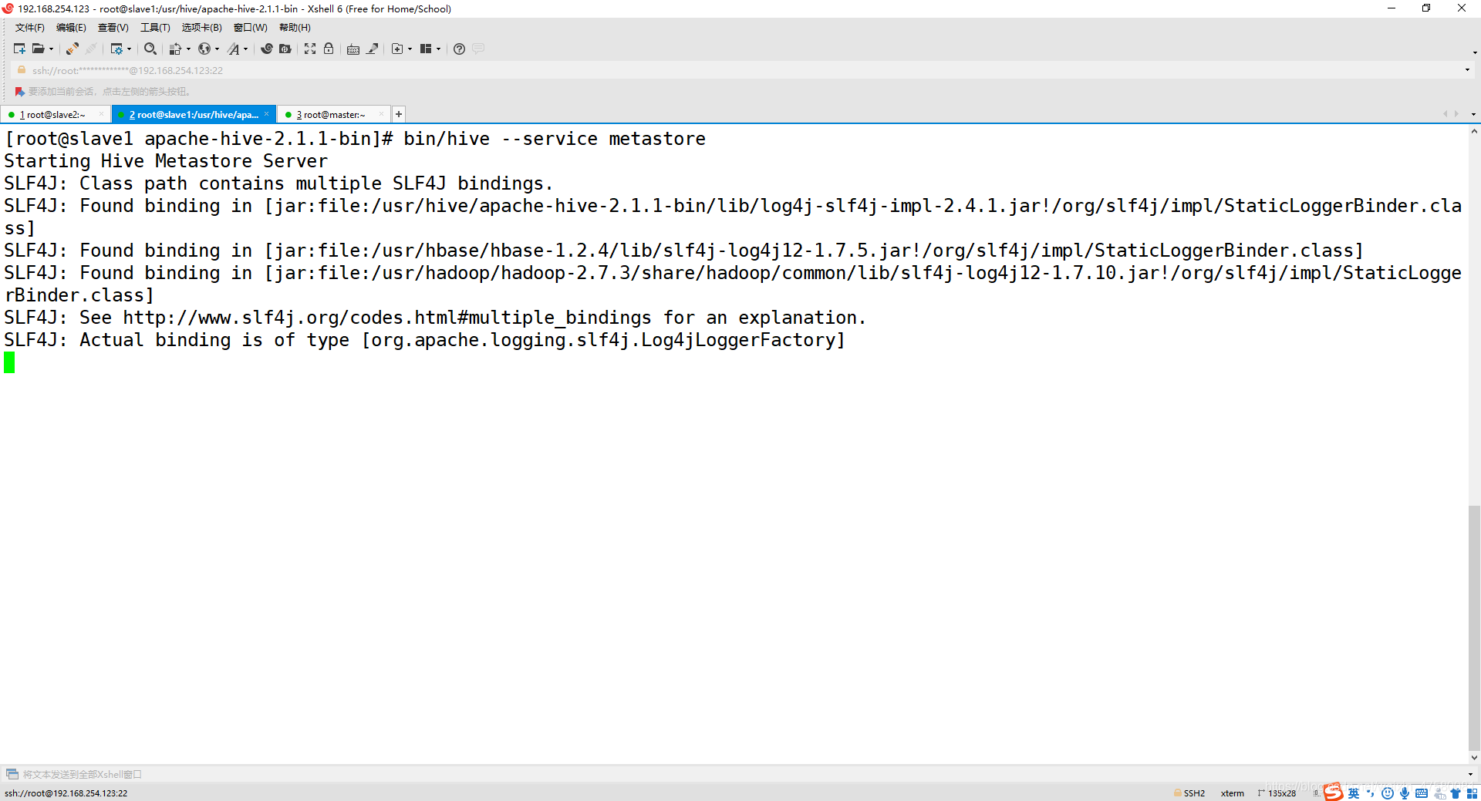This screenshot has height=801, width=1481.
Task: Click the Sogou microphone voice input icon
Action: 1405,793
